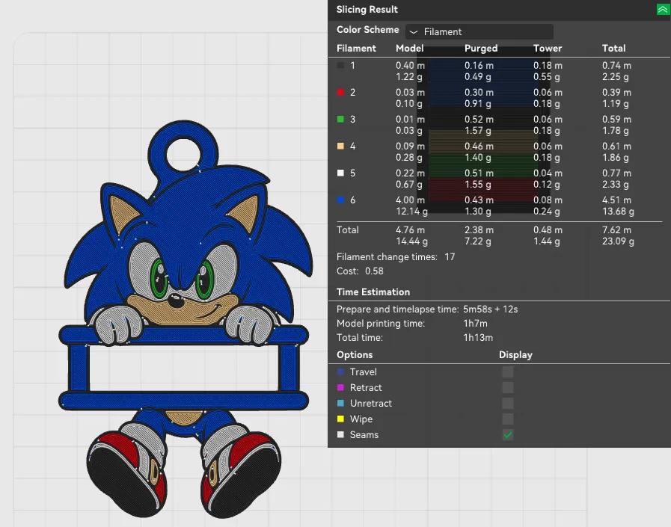Click total tower length 0.48 m
This screenshot has height=527, width=671.
(x=548, y=229)
